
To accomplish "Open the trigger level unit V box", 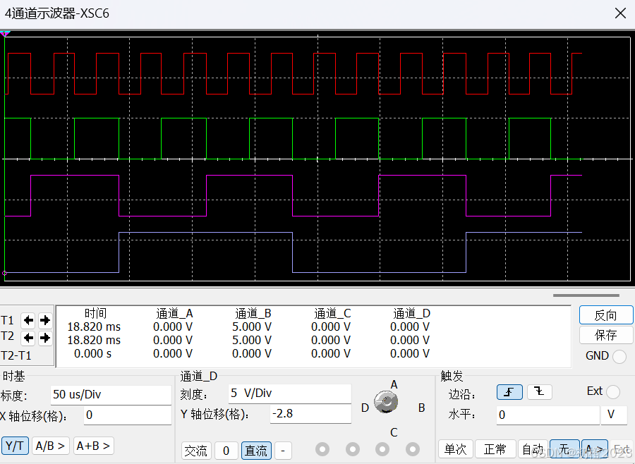I will [614, 415].
